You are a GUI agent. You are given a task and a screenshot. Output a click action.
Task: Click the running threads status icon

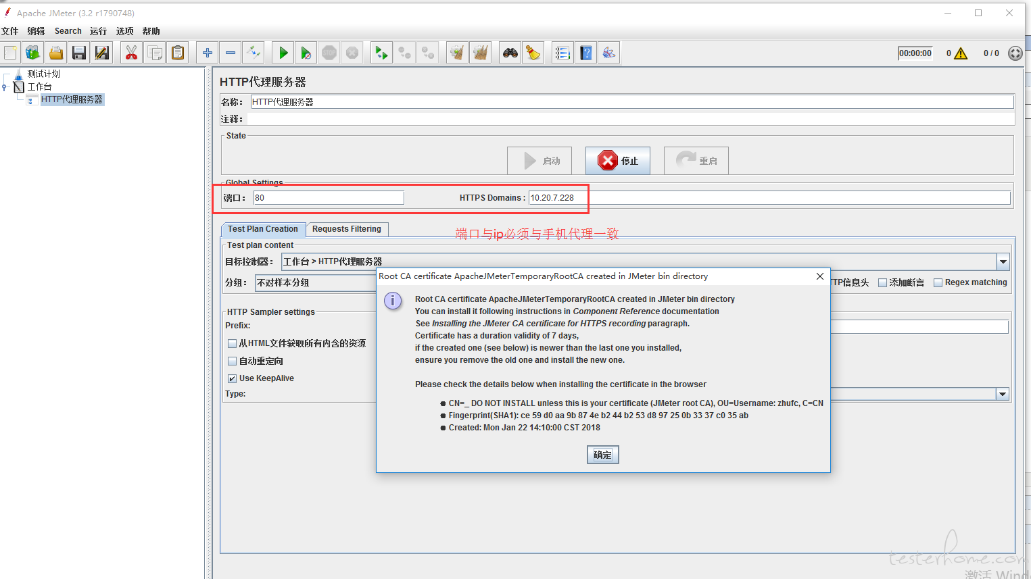click(1015, 53)
